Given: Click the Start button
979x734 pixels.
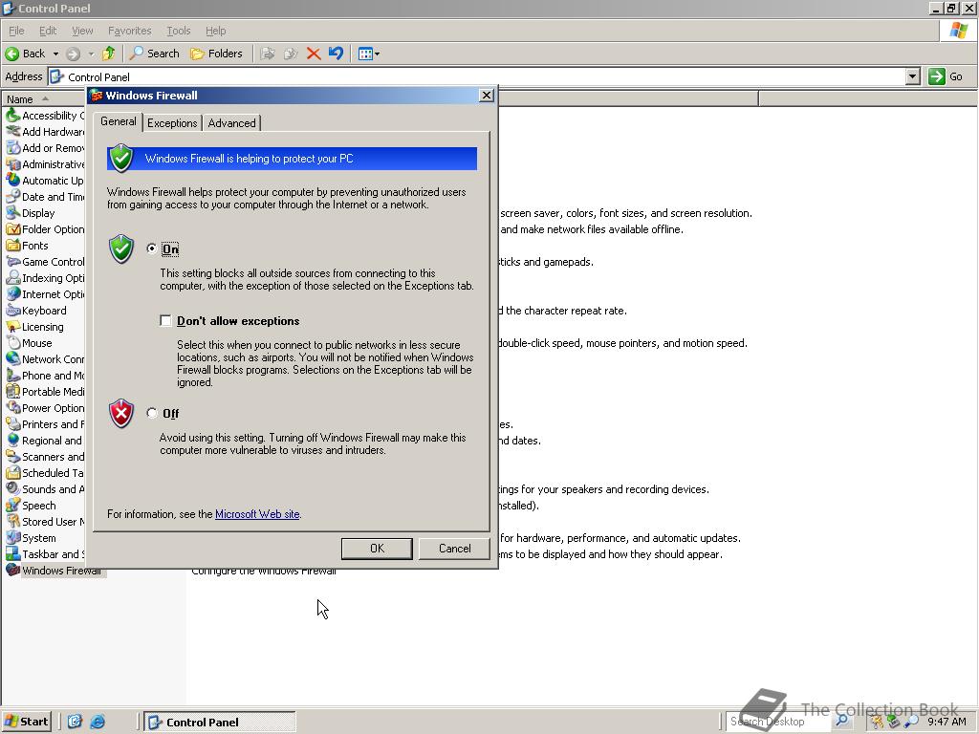Looking at the screenshot, I should [26, 722].
